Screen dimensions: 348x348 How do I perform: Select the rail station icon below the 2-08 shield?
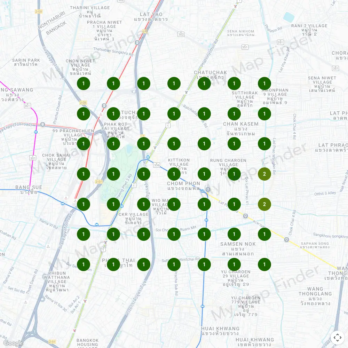click(x=104, y=105)
